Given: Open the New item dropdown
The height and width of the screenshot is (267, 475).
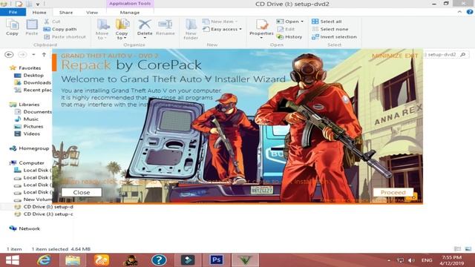Looking at the screenshot, I should [x=220, y=22].
